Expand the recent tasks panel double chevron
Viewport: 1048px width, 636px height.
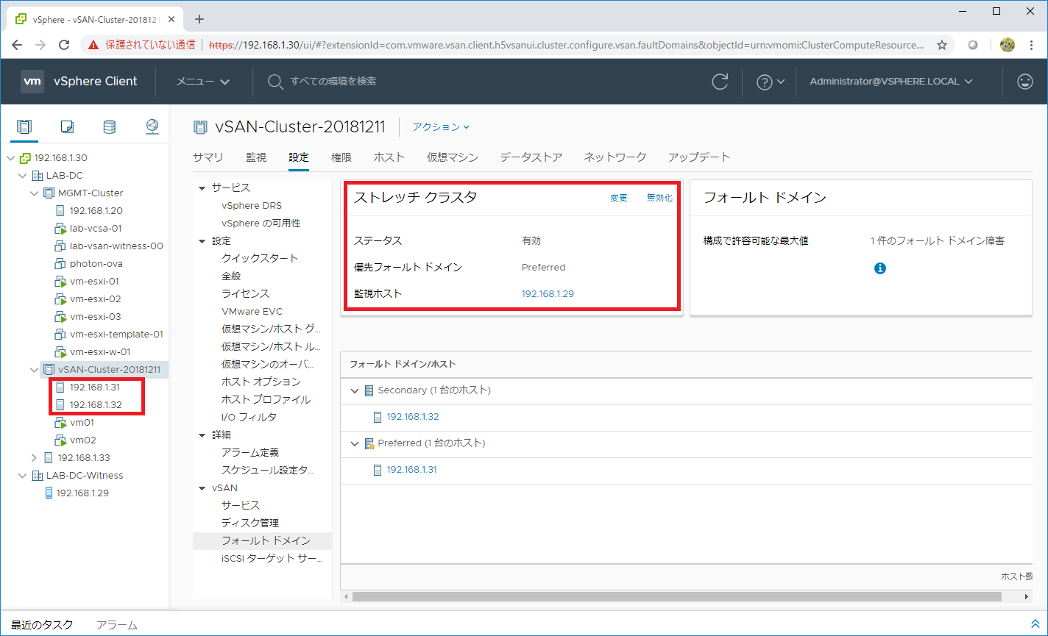click(x=1035, y=624)
